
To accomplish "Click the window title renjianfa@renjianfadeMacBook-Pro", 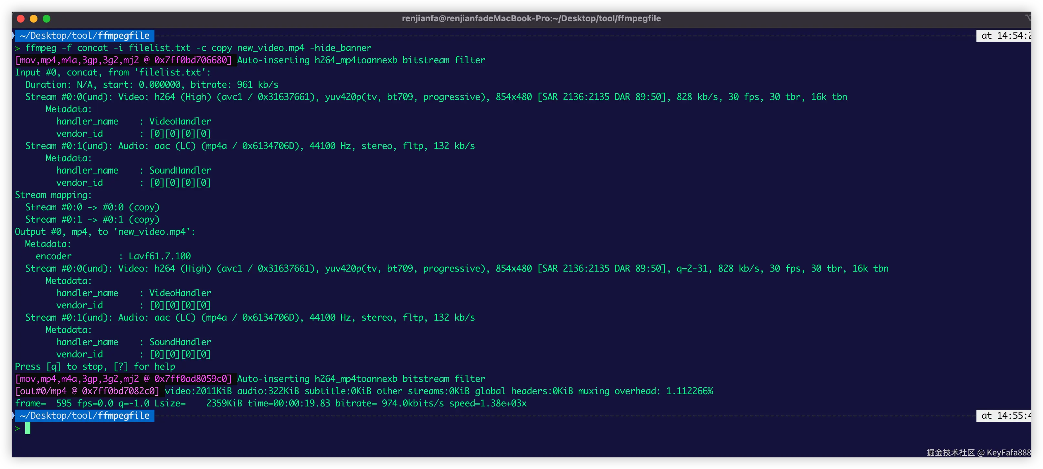I will [x=531, y=19].
